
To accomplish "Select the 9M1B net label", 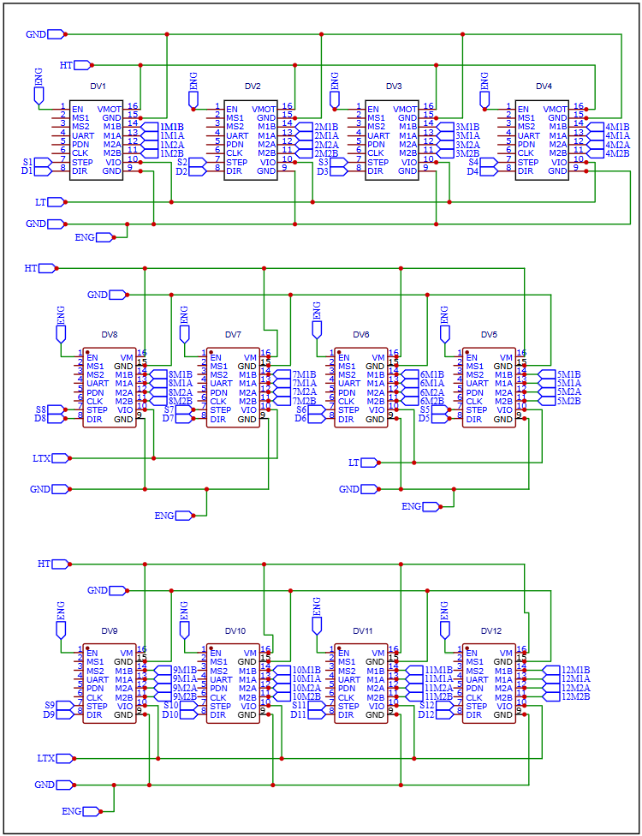I will click(x=185, y=670).
